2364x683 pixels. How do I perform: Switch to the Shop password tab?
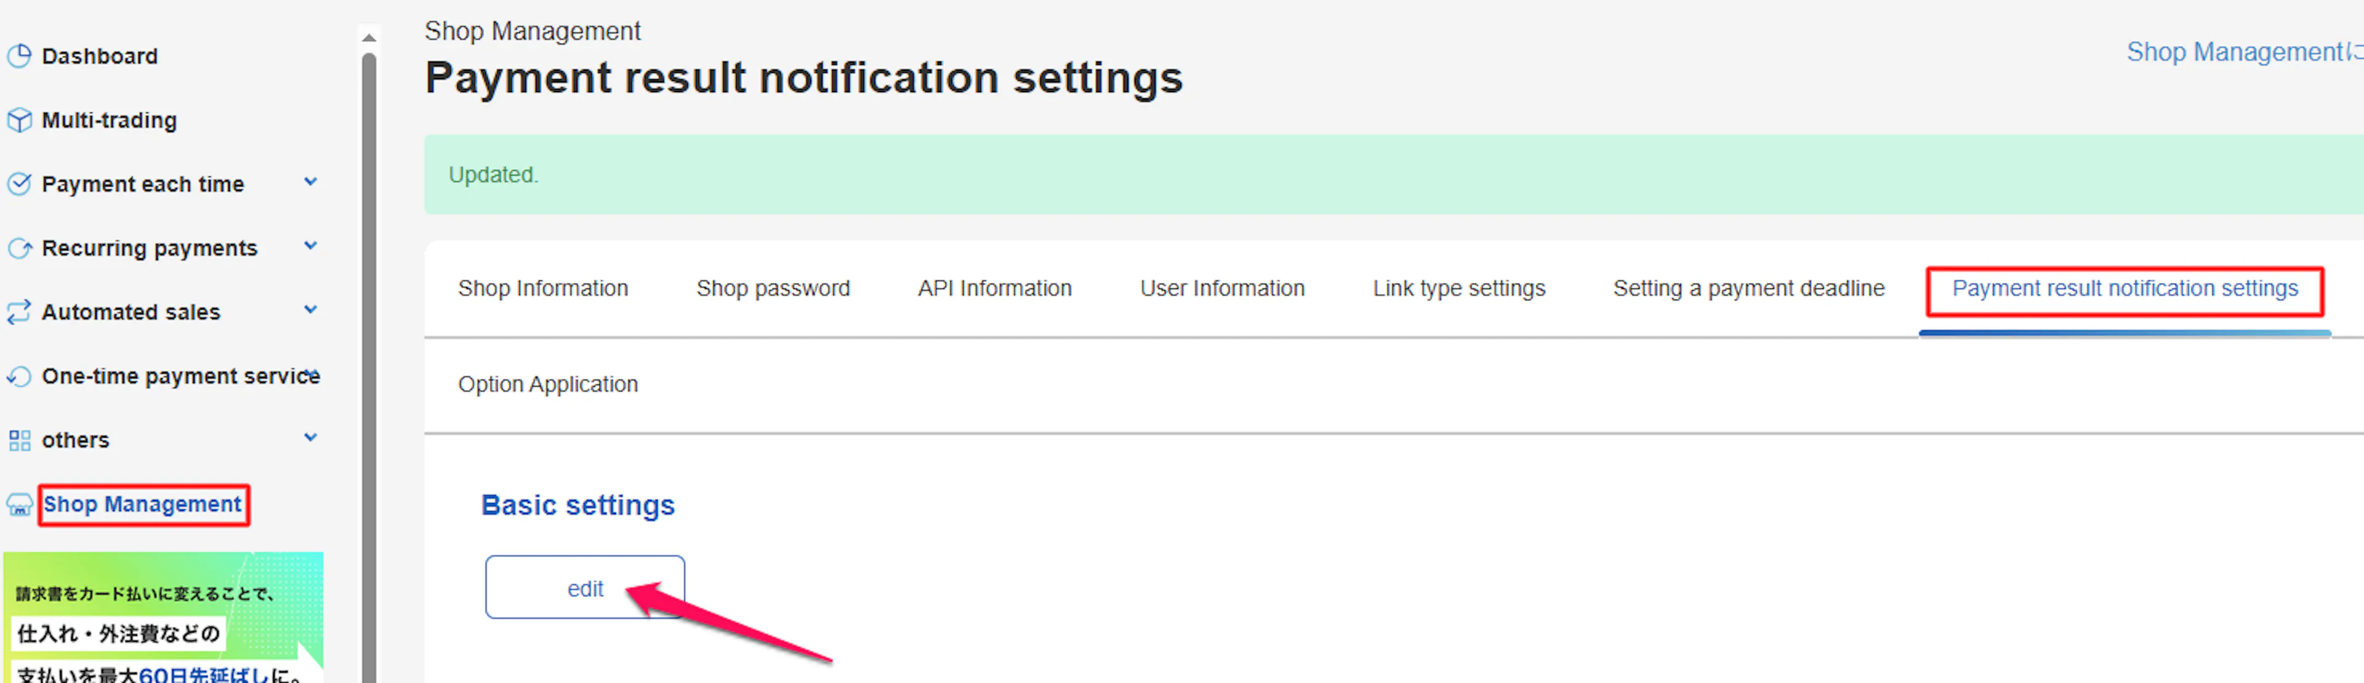(773, 289)
